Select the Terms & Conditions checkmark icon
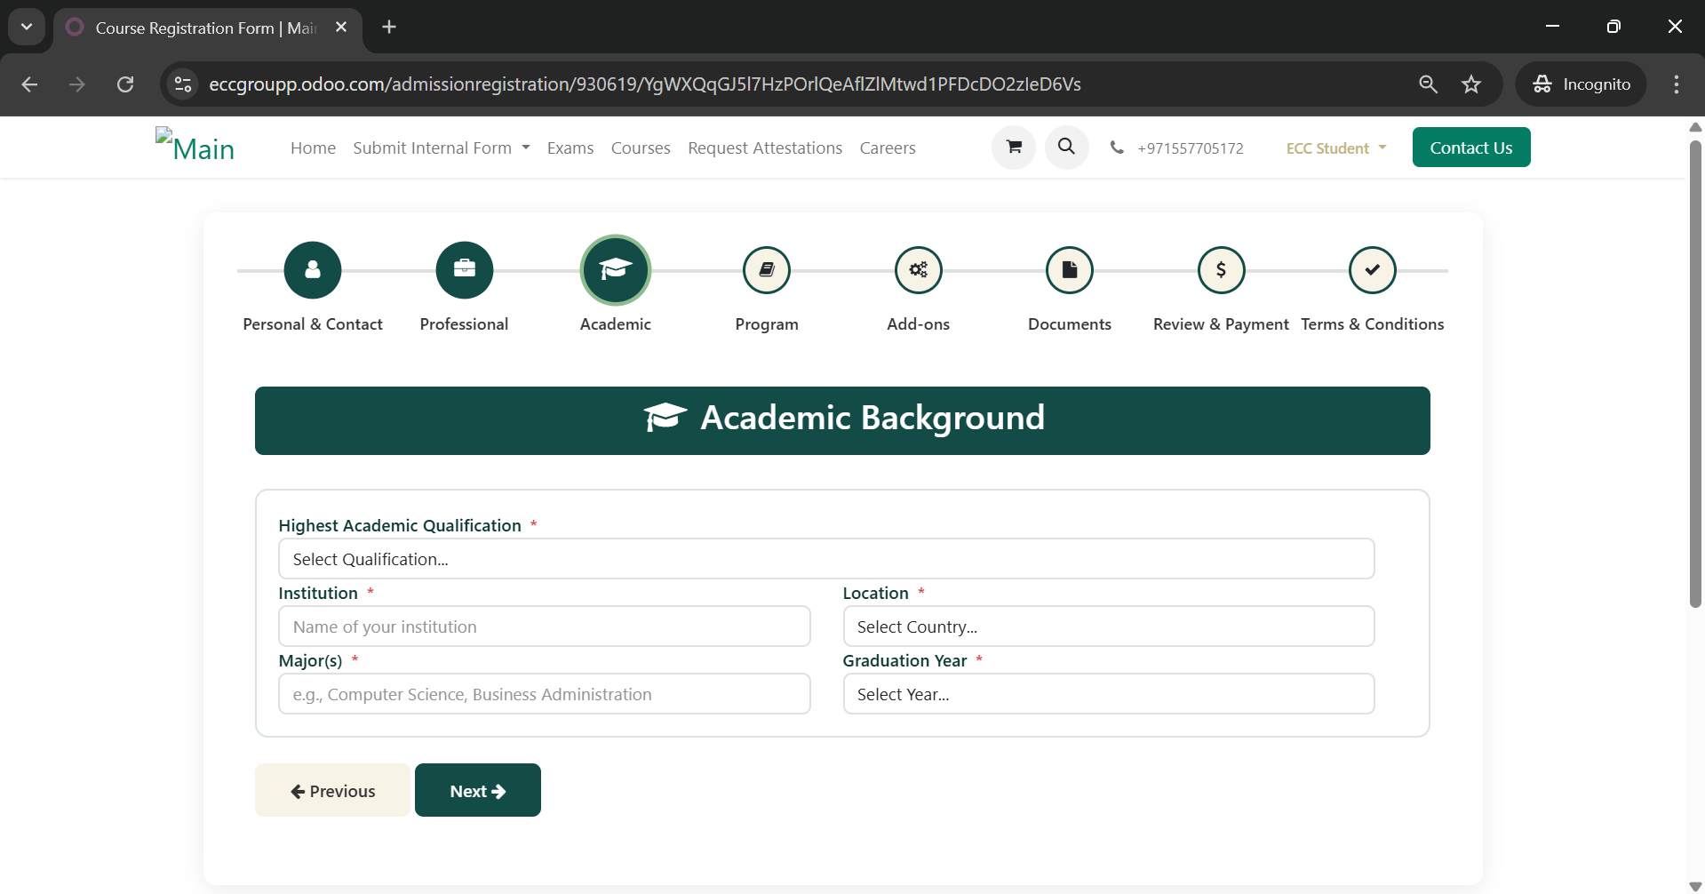This screenshot has width=1705, height=894. pyautogui.click(x=1372, y=270)
